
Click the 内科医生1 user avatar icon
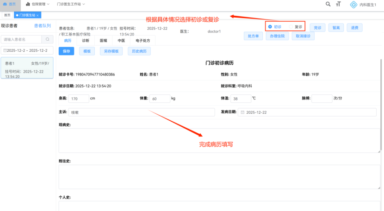coord(354,5)
